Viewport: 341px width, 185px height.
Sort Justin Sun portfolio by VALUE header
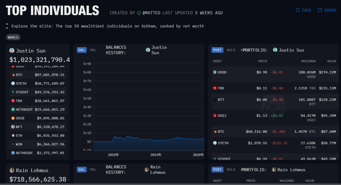pos(332,61)
